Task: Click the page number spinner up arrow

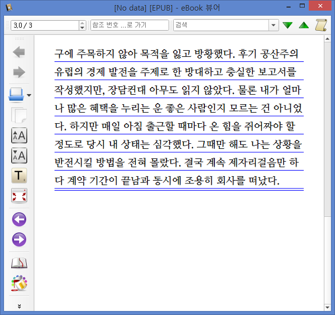Action: (82, 23)
